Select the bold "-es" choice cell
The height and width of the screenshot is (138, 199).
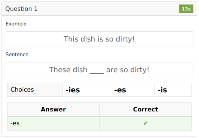(132, 90)
